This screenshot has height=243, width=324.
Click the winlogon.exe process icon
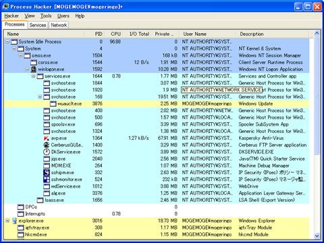tap(34, 69)
